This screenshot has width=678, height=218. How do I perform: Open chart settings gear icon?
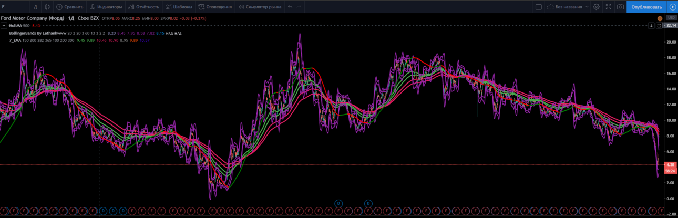tap(596, 7)
